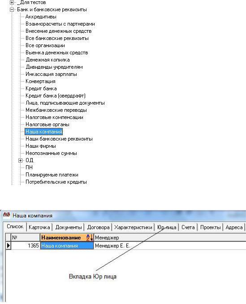
Task: Select Банк и банковские реквизиты tree item
Action: pyautogui.click(x=52, y=10)
